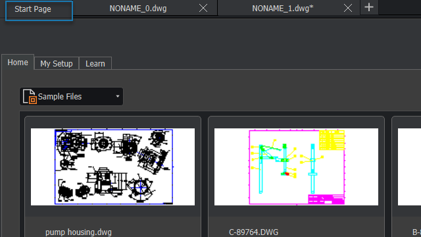Click the pump housing.dwg file name
Screen dimensions: 421x237
(x=78, y=232)
